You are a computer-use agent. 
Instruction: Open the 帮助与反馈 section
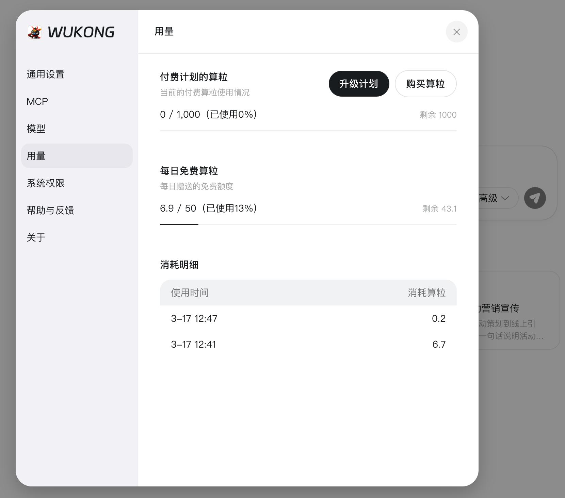[x=50, y=210]
